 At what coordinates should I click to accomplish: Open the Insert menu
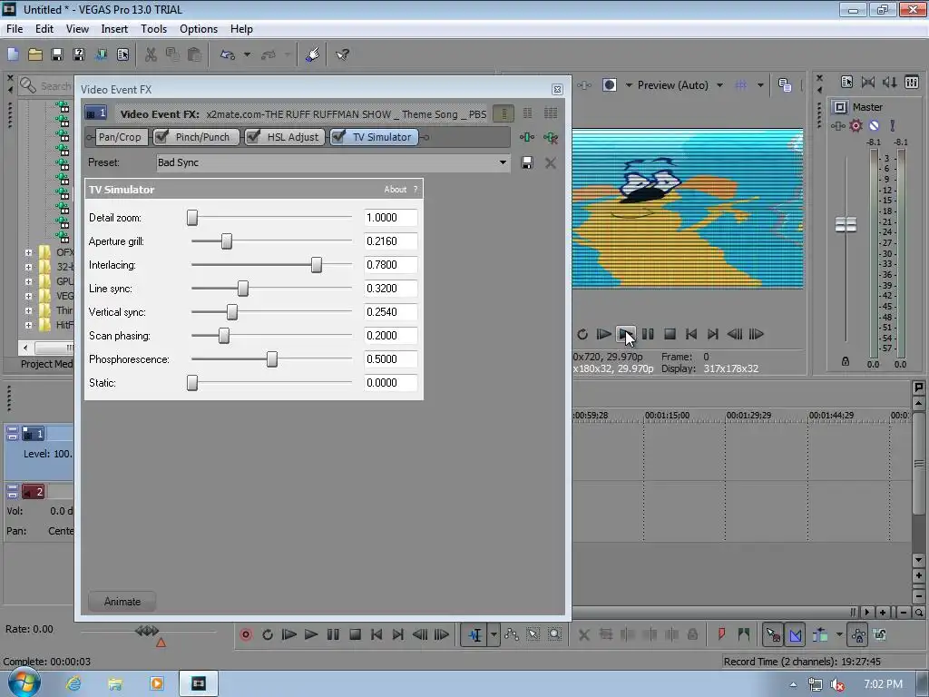[x=114, y=29]
